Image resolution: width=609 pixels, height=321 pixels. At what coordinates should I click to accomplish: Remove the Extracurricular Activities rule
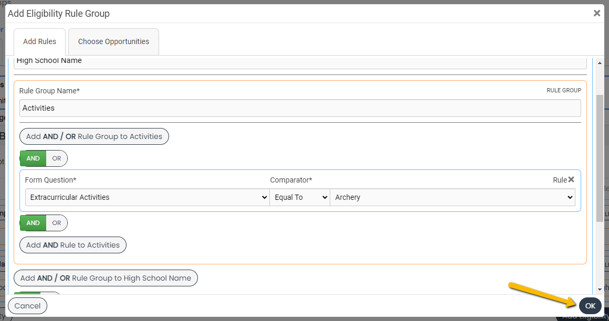571,179
